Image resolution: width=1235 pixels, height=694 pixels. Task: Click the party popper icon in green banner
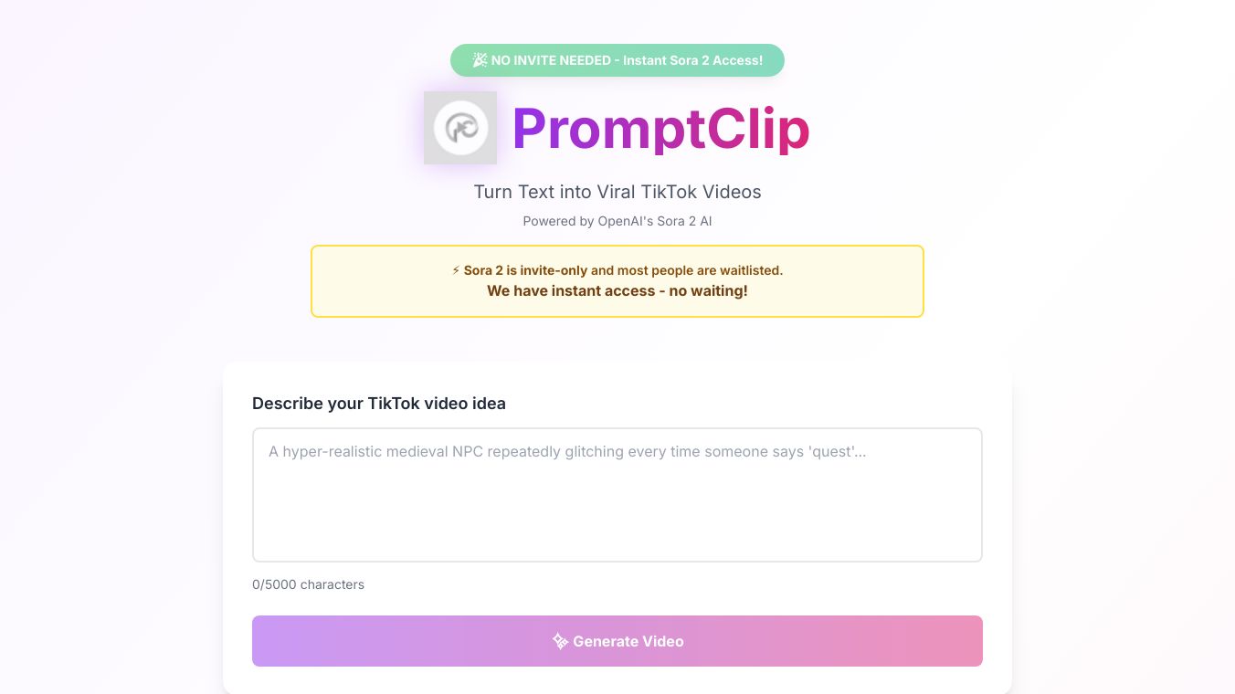tap(480, 60)
